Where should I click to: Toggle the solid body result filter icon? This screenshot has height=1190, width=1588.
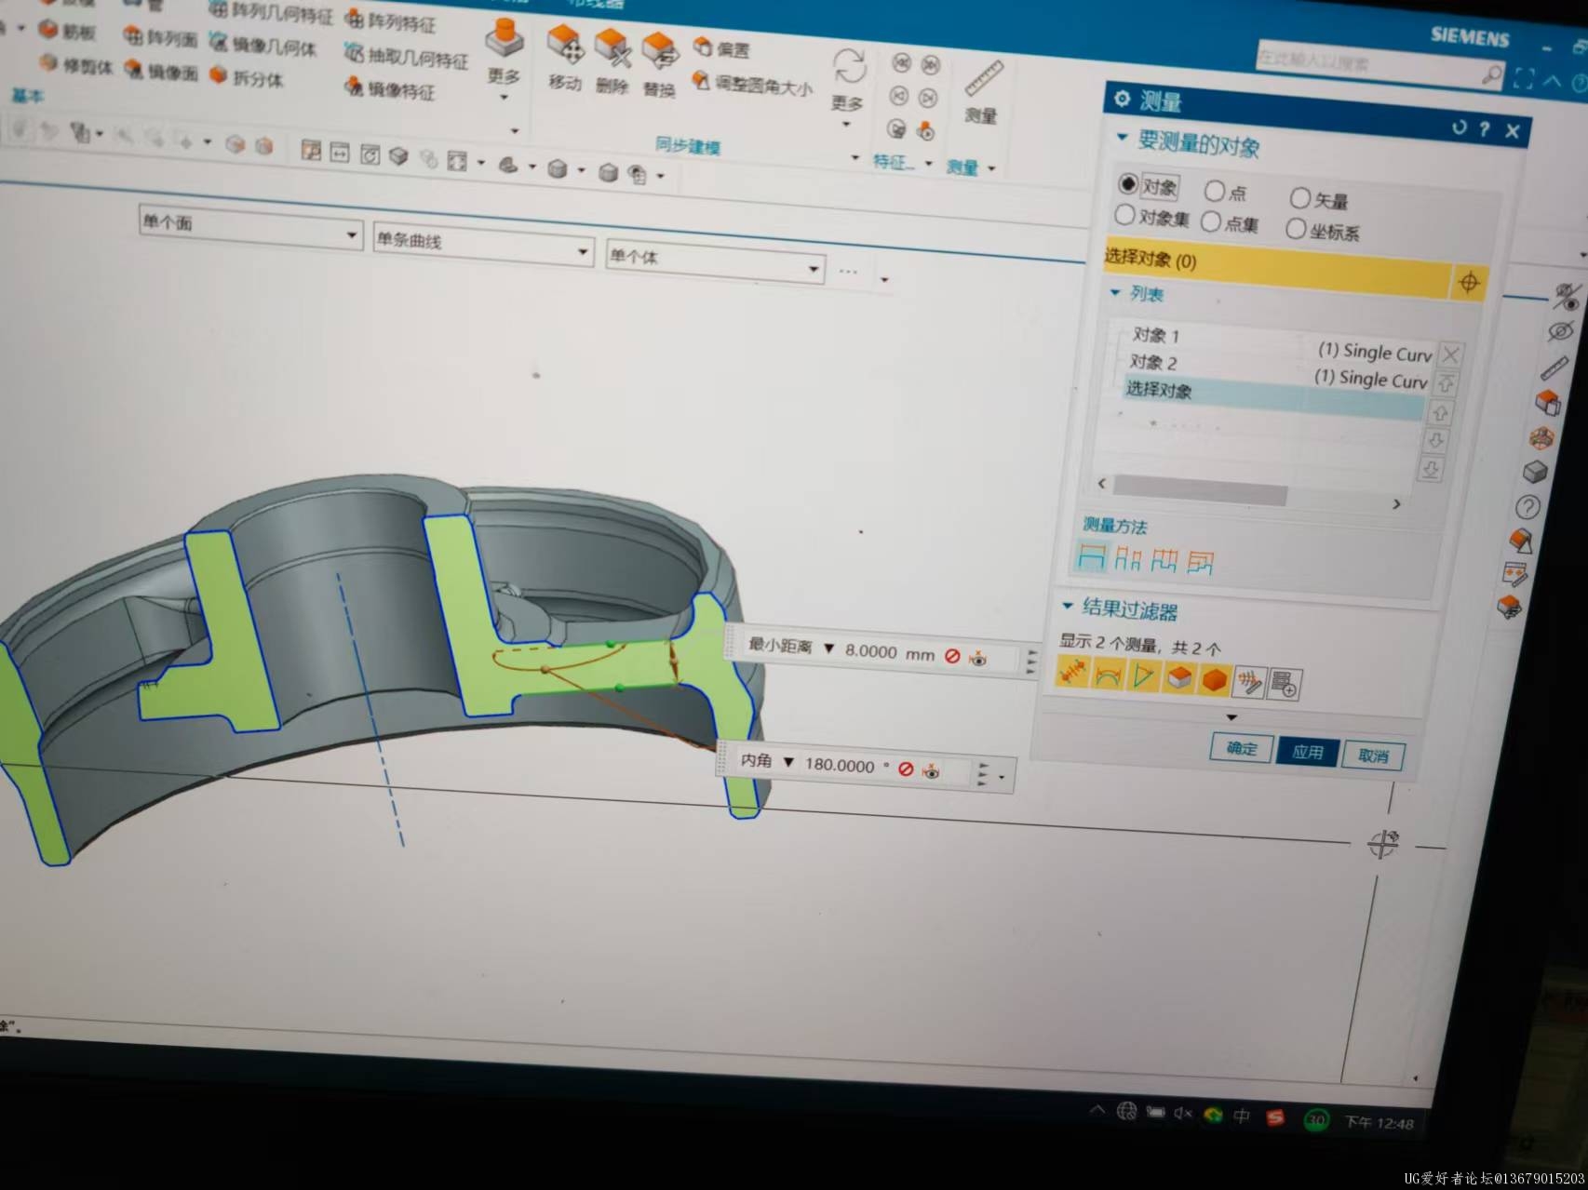tap(1214, 680)
